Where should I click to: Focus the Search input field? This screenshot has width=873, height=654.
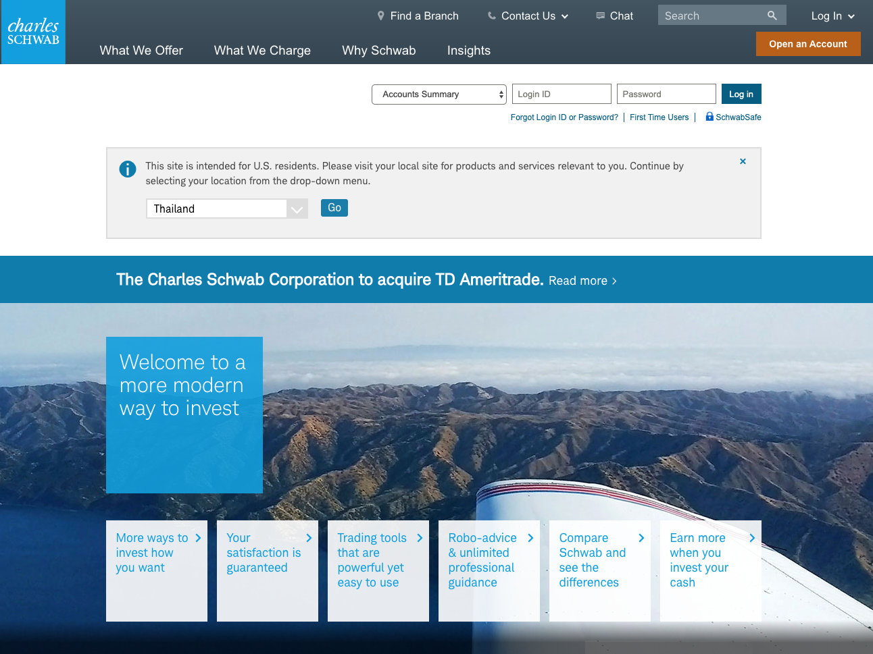pos(712,15)
